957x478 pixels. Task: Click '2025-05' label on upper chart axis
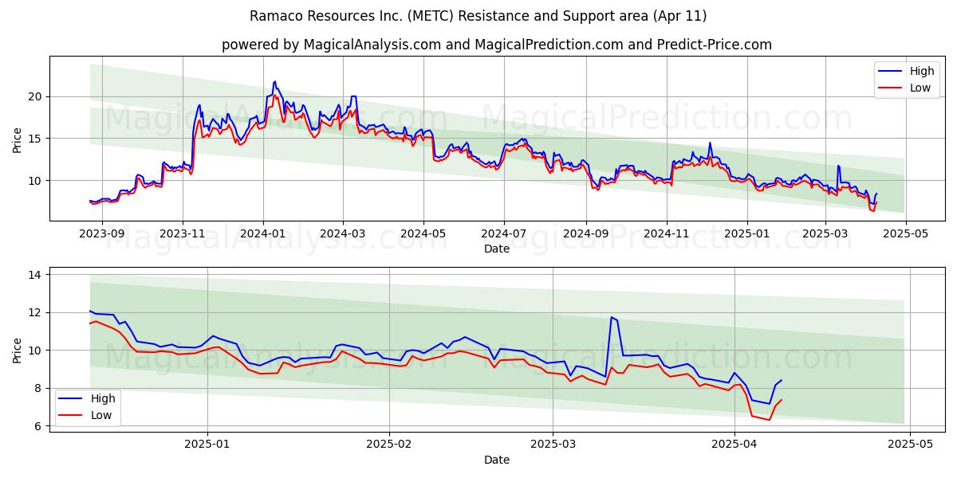pyautogui.click(x=906, y=233)
